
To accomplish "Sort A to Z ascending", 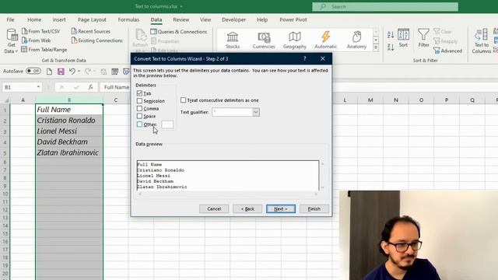I will 391,34.
